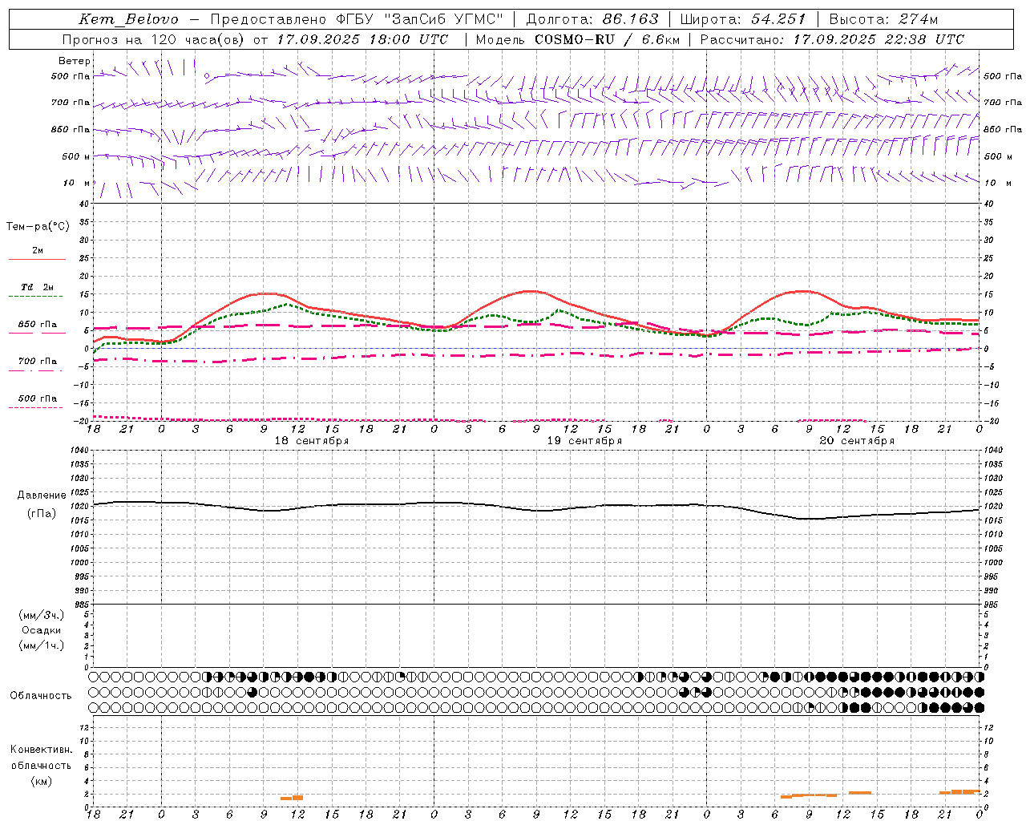This screenshot has width=1026, height=821.
Task: Click the "Конвективн." convective cloud label
Action: [41, 749]
